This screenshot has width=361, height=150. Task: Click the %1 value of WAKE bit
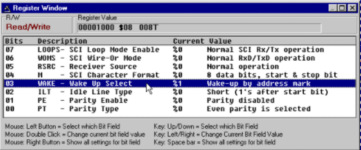[x=177, y=84]
